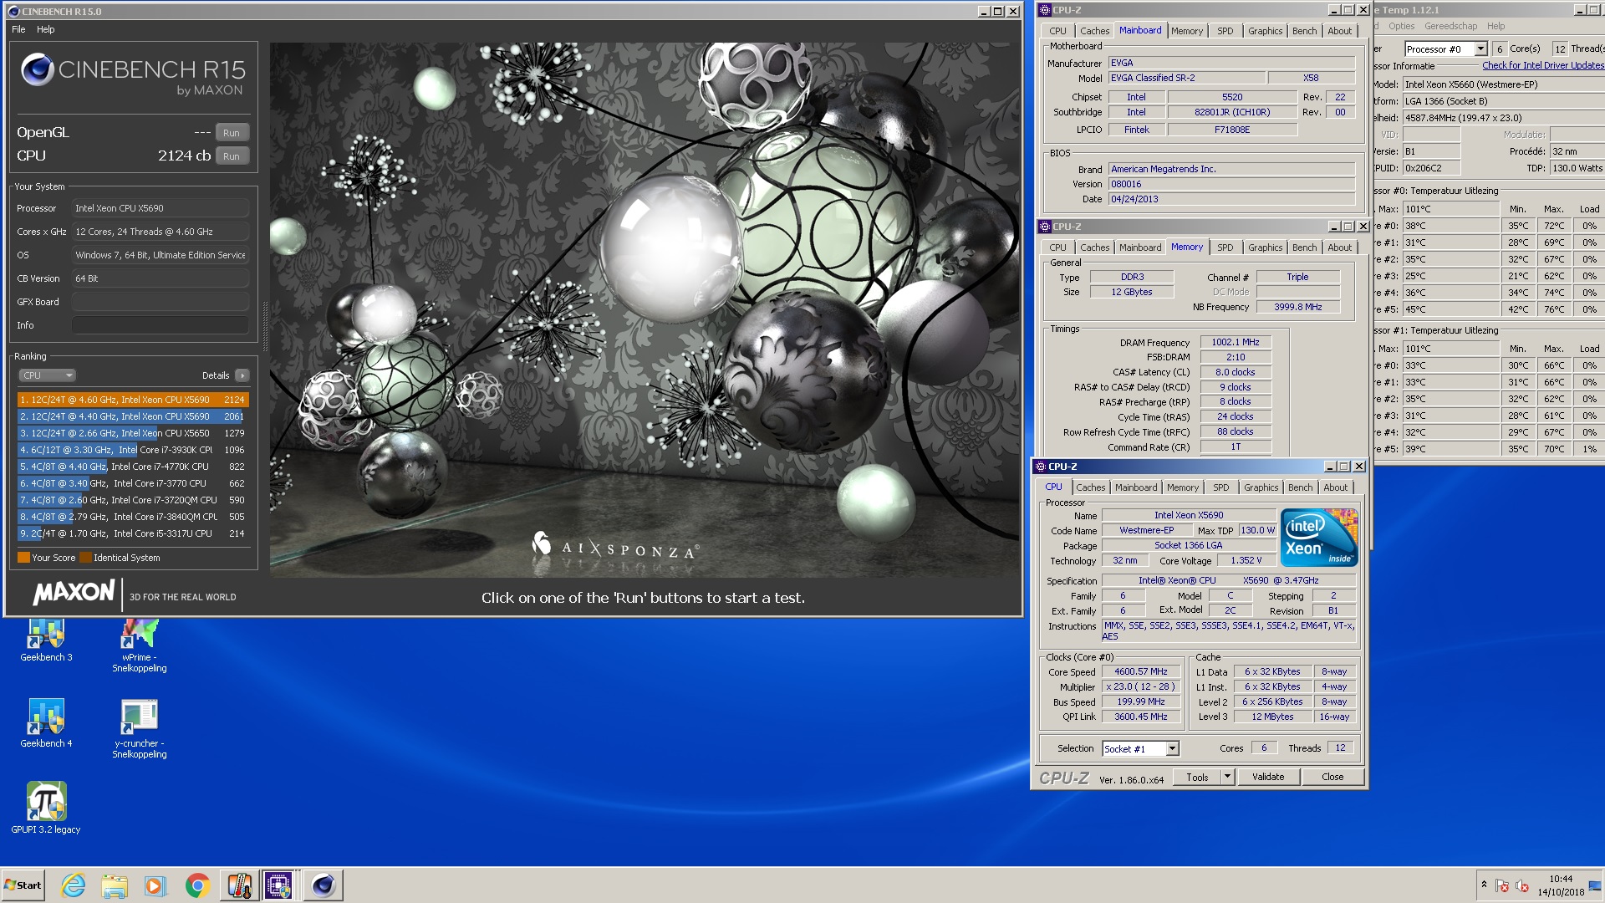Switch to Caches tab in CPU-Z Mainboard window
This screenshot has width=1605, height=903.
coord(1094,31)
